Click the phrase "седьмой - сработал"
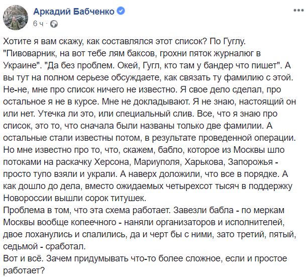 (x=44, y=246)
